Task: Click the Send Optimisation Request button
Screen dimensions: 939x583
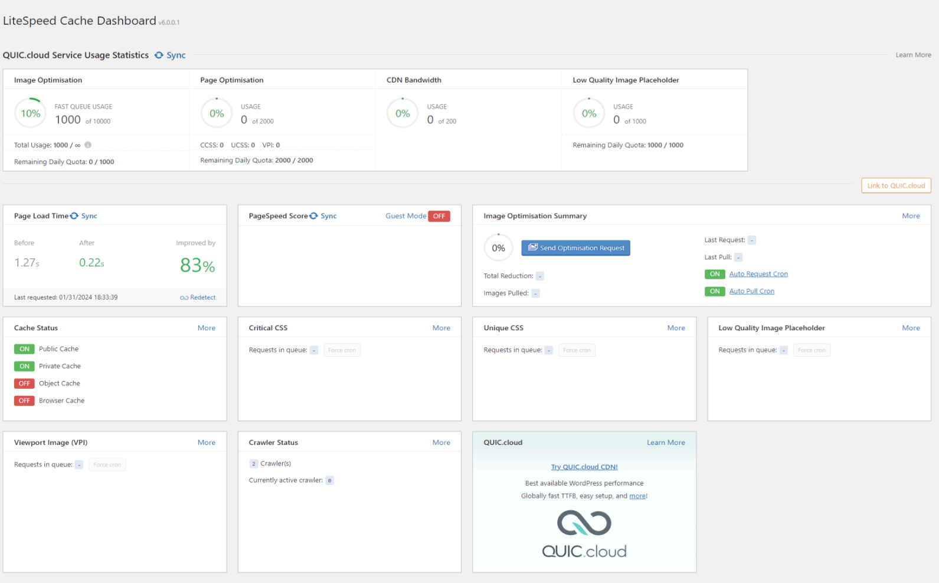Action: pyautogui.click(x=575, y=248)
